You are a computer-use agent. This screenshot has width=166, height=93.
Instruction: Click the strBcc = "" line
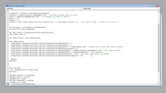pyautogui.click(x=14, y=20)
